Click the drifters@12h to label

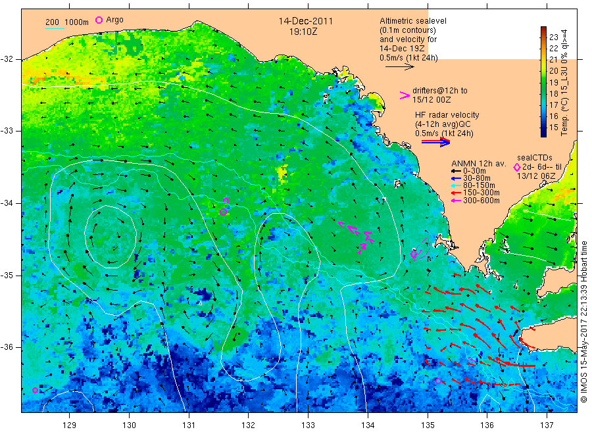(x=440, y=91)
